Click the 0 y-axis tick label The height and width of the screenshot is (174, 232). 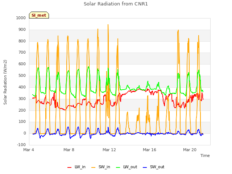[25, 133]
